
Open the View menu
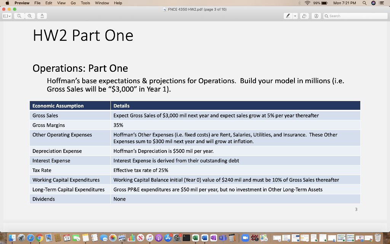[x=61, y=3]
